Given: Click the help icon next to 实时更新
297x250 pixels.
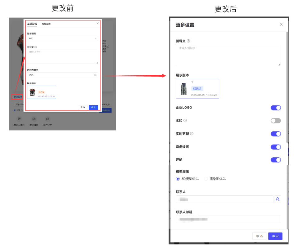Looking at the screenshot, I should click(192, 134).
